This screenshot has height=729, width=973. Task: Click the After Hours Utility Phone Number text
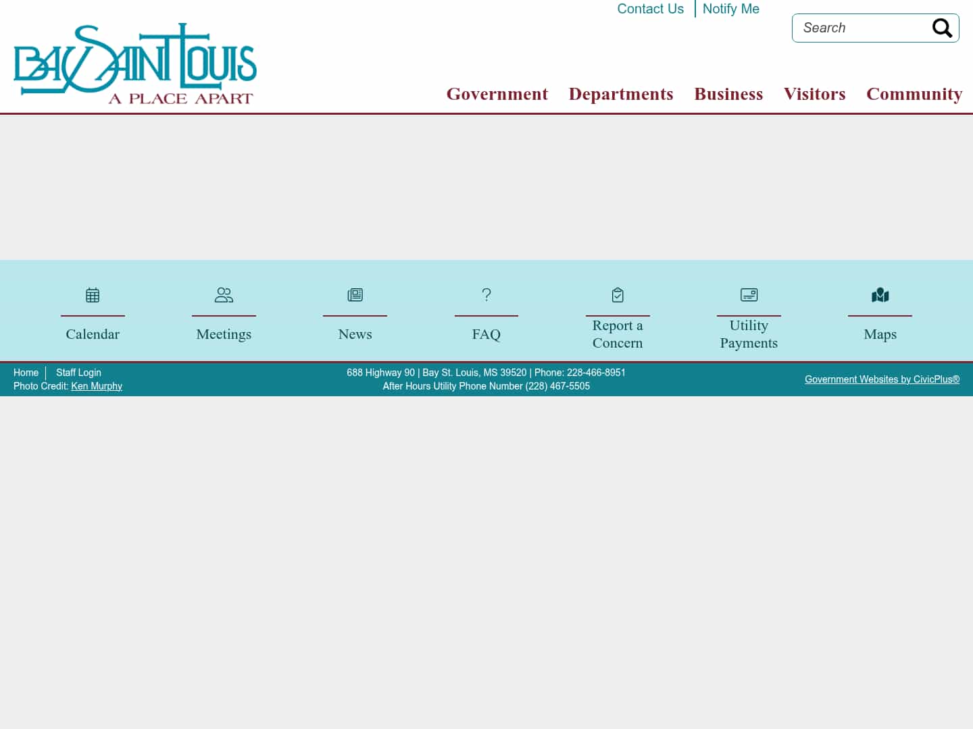pos(487,386)
